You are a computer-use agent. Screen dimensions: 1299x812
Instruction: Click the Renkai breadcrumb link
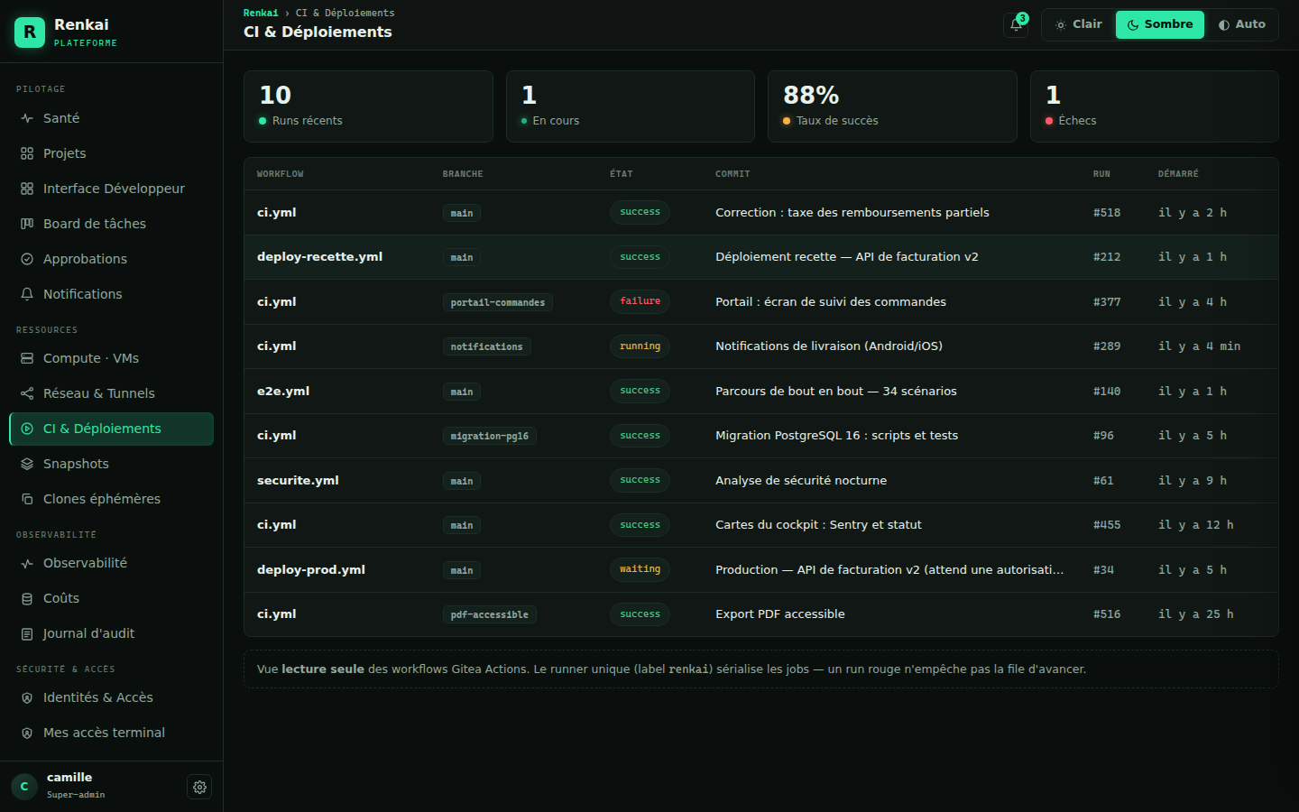point(261,13)
